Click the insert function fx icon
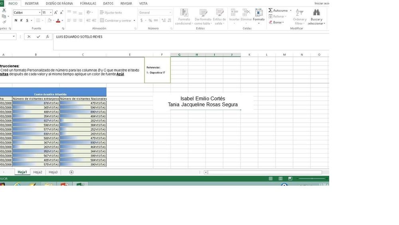The image size is (399, 225). [x=47, y=37]
